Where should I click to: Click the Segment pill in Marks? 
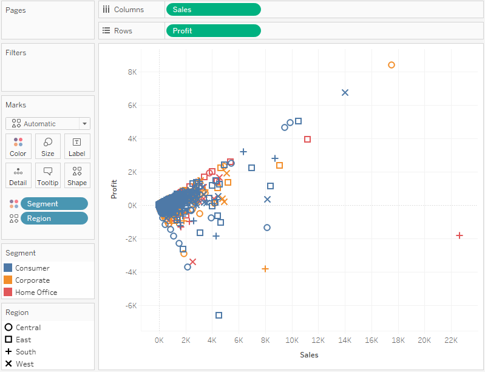pos(54,204)
